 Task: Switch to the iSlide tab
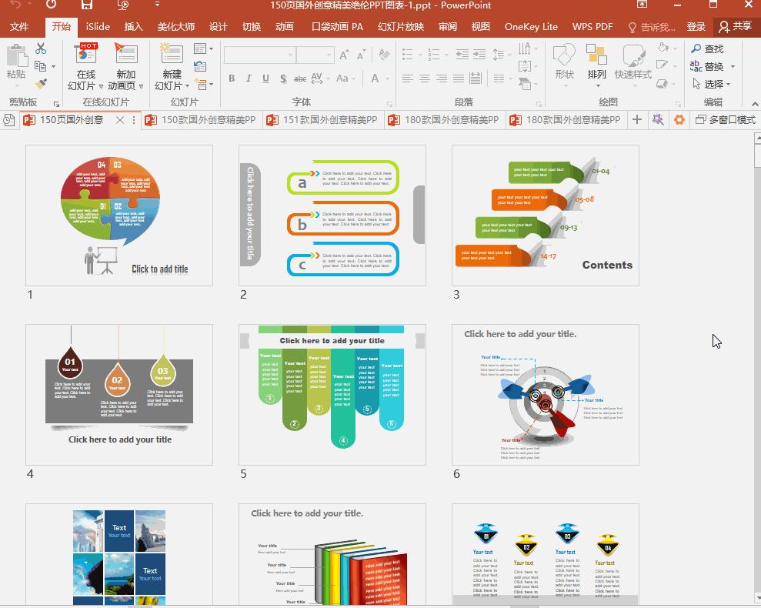tap(98, 27)
